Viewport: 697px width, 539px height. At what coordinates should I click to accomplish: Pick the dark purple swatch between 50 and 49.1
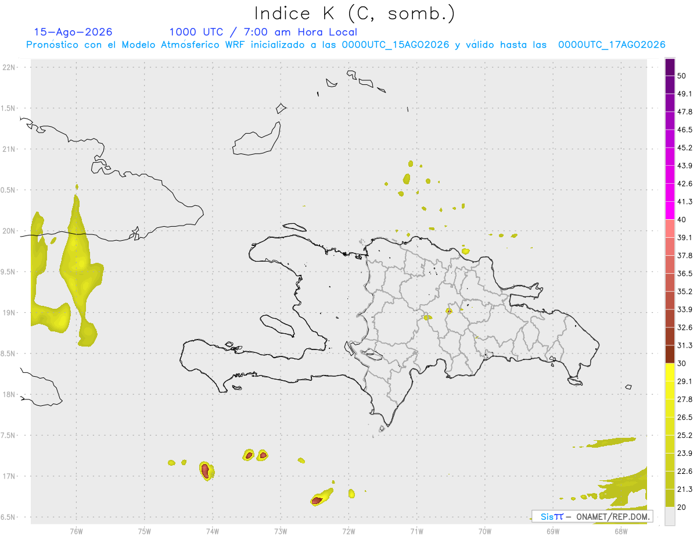pyautogui.click(x=670, y=84)
